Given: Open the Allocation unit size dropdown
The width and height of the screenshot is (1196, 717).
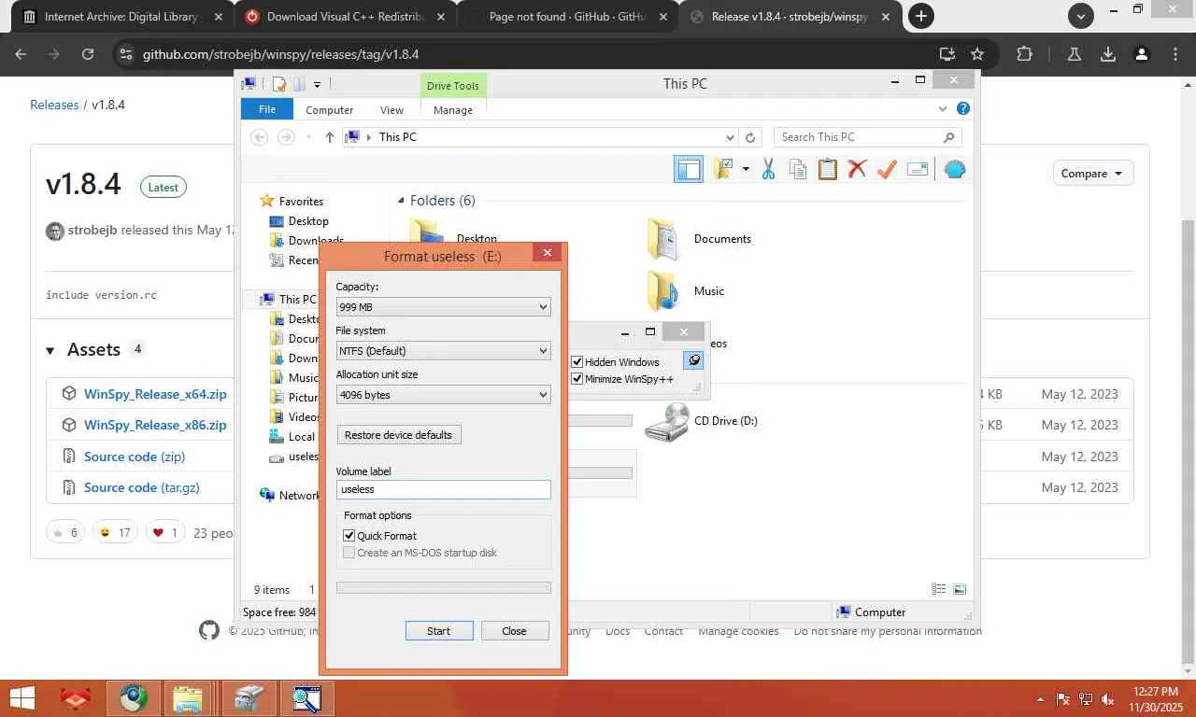Looking at the screenshot, I should pyautogui.click(x=443, y=394).
